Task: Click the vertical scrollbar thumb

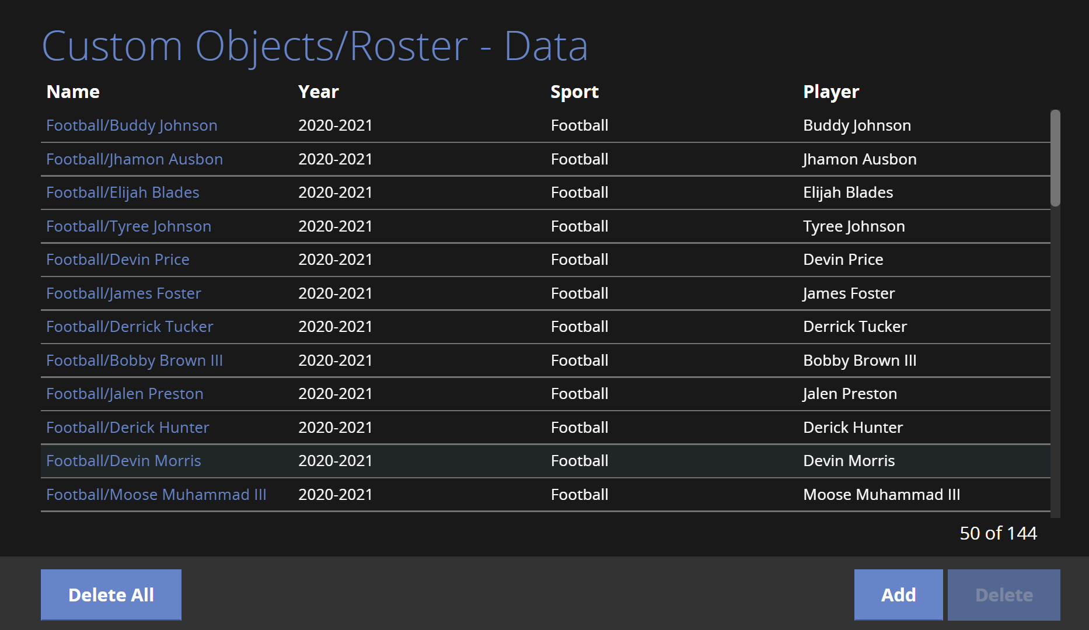Action: (x=1055, y=157)
